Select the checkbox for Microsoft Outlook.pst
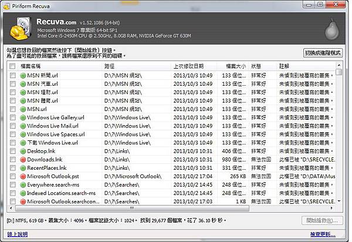This screenshot has width=352, height=242. (13, 176)
